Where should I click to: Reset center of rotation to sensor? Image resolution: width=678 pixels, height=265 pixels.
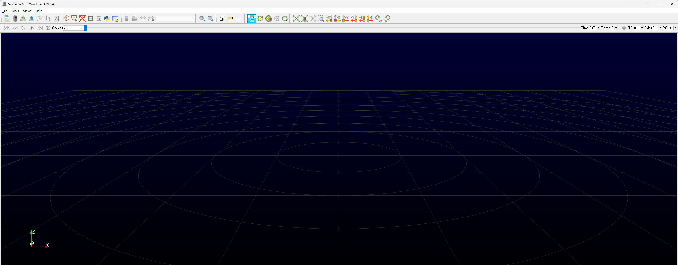(x=269, y=19)
